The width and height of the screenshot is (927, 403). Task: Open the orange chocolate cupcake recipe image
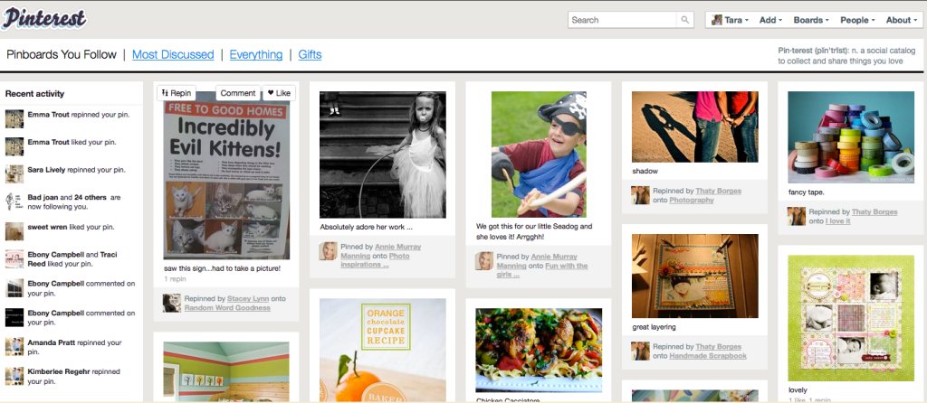383,351
